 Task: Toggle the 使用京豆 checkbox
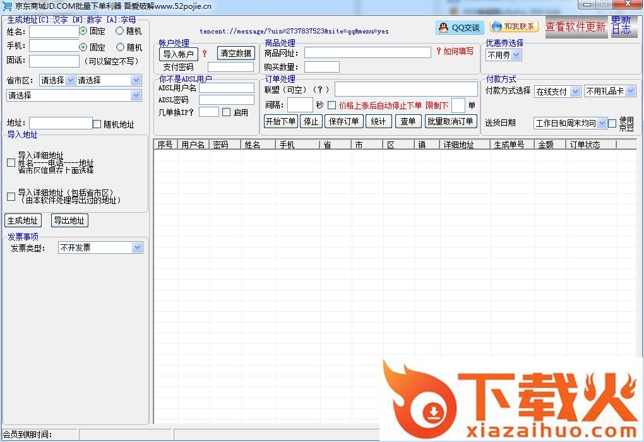coord(612,123)
